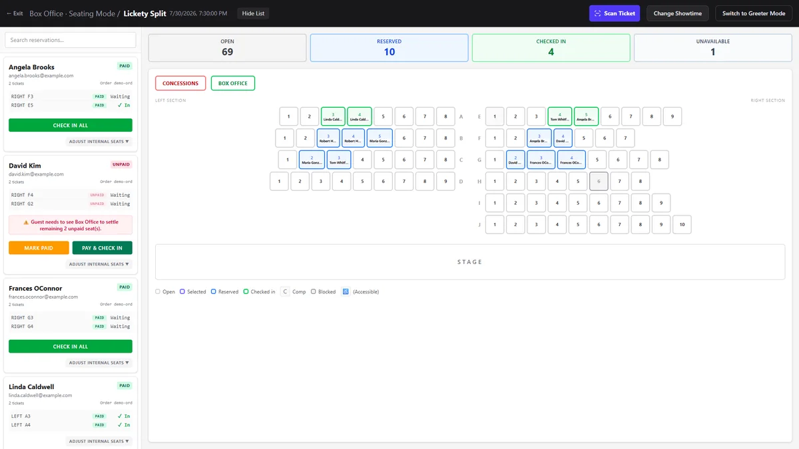Click the RIGHT E5 ticket row

(x=71, y=105)
